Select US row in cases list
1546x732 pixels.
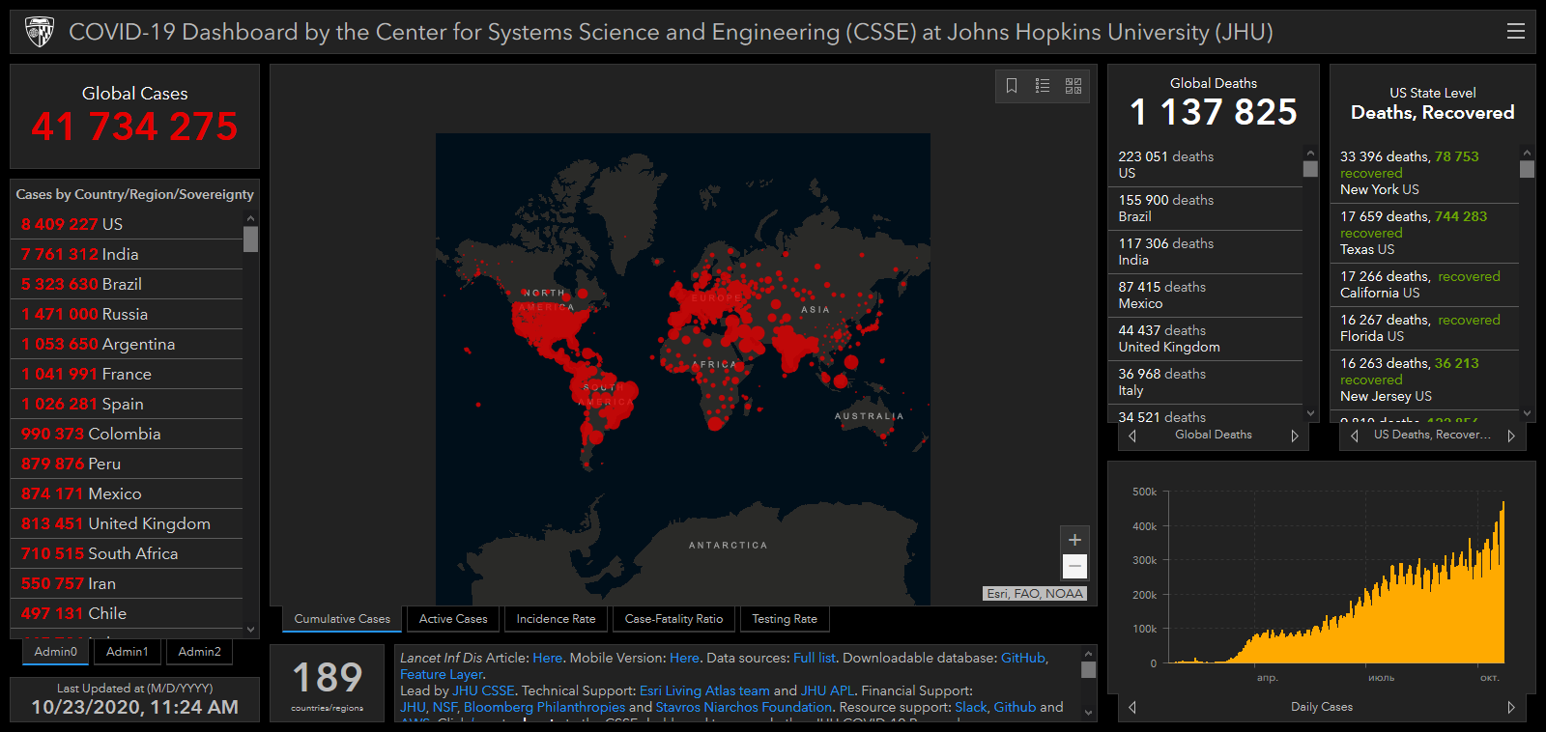pos(128,224)
